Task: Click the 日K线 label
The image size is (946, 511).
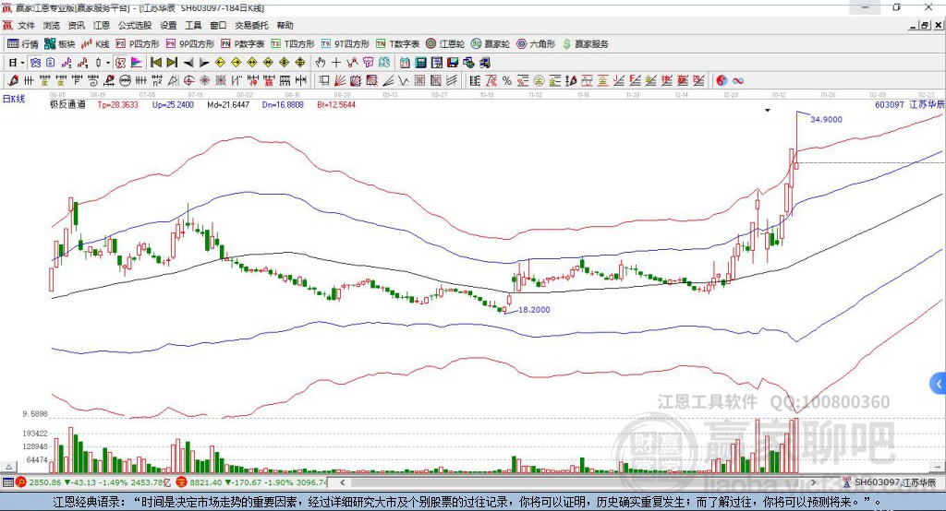Action: coord(13,99)
